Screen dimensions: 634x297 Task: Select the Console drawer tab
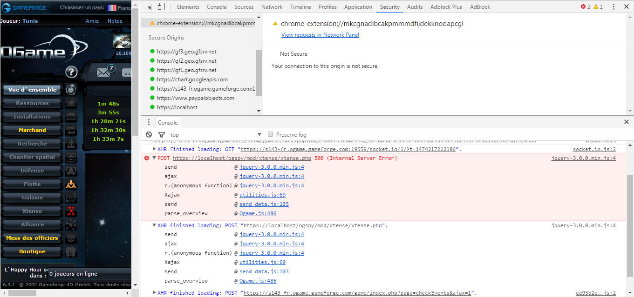pos(168,122)
